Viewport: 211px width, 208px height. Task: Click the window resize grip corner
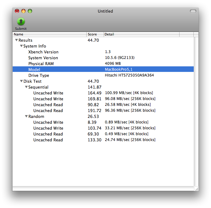click(x=197, y=189)
